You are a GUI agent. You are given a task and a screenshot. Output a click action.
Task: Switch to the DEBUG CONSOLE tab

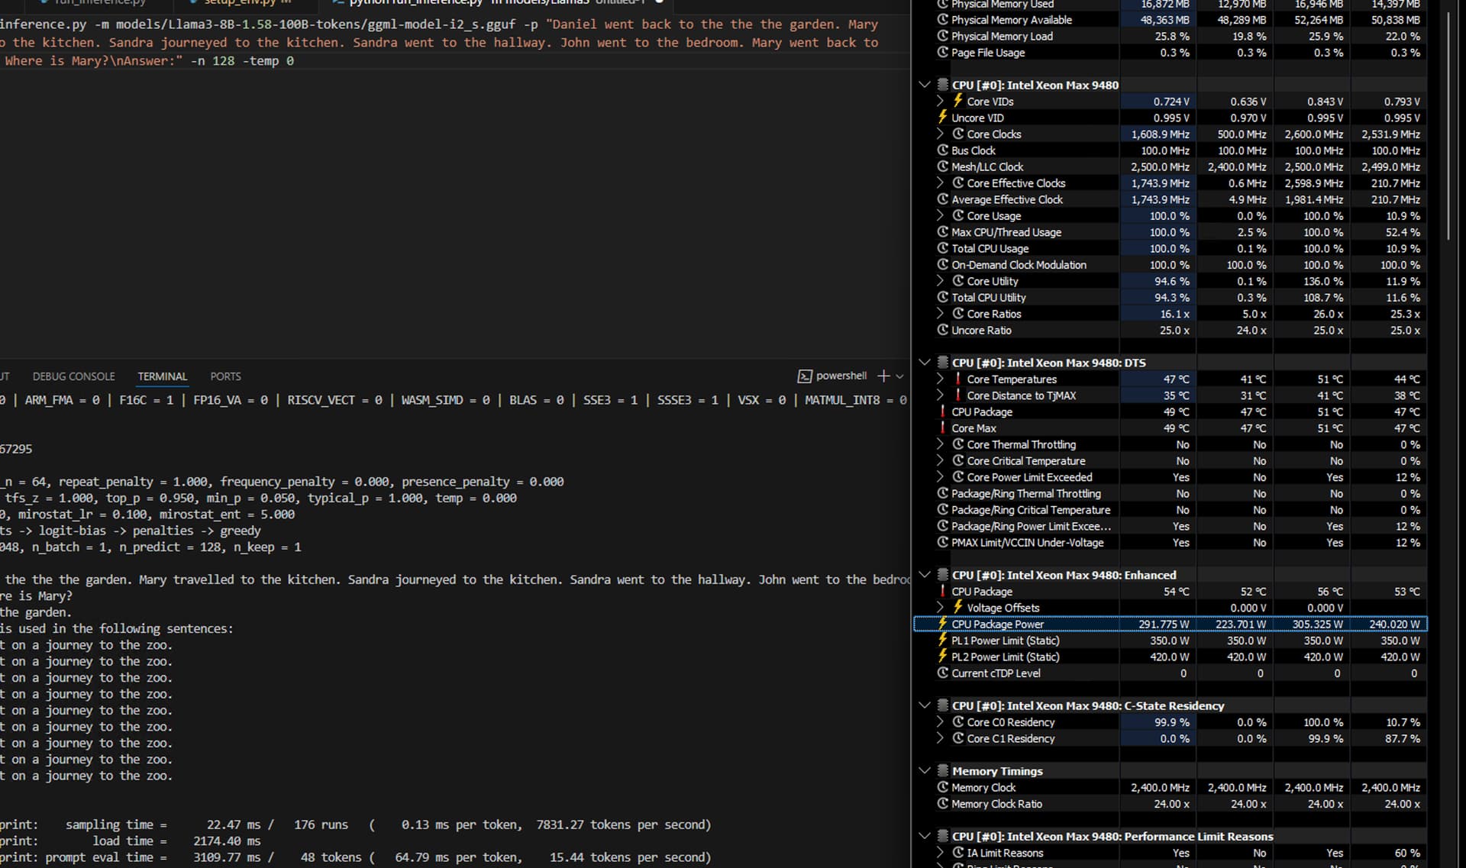click(73, 376)
